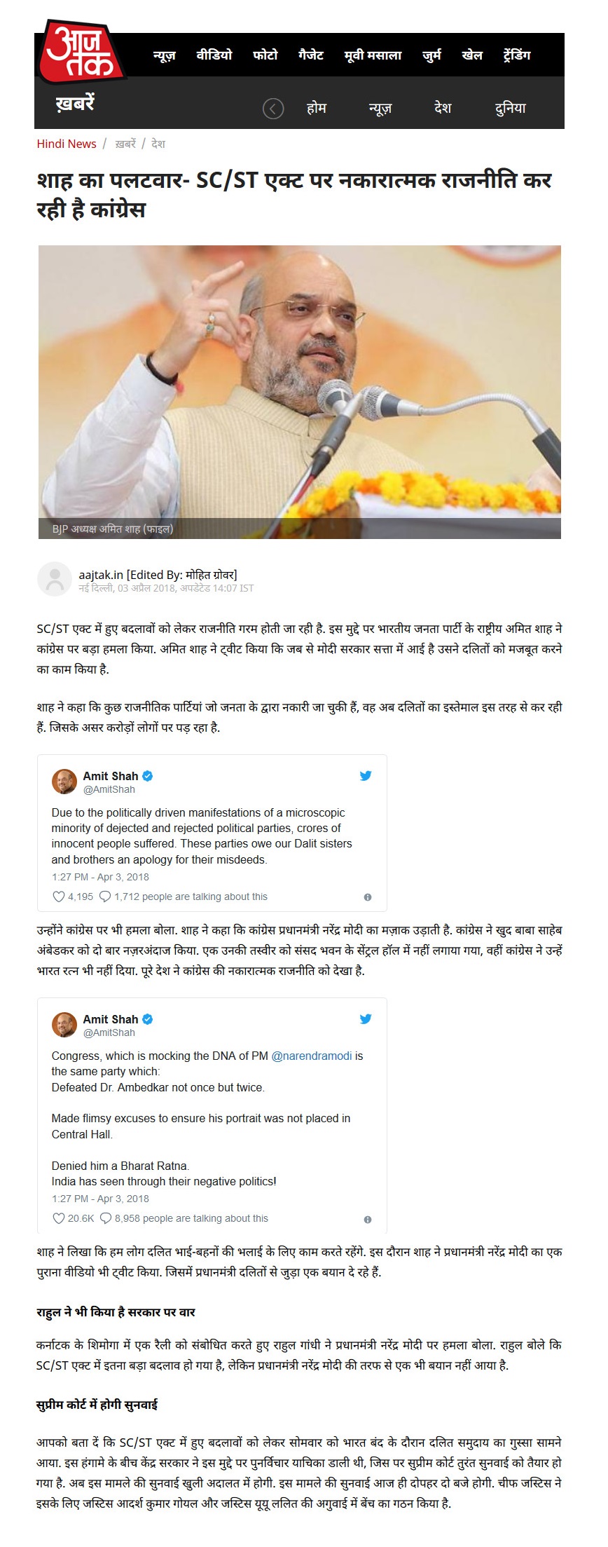The image size is (608, 1547).
Task: Click Amit Shah profile picture in first tweet
Action: click(64, 781)
